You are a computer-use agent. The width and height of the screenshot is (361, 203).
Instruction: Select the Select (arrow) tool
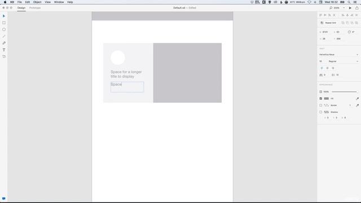point(4,16)
